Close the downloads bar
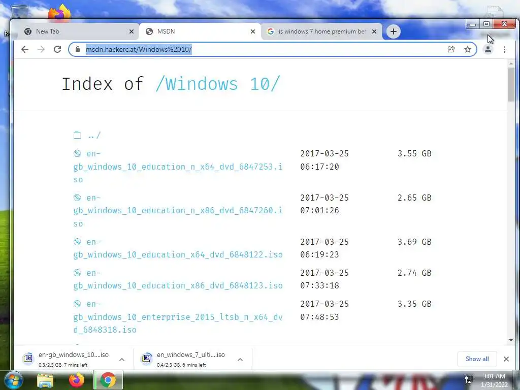The image size is (520, 390). pyautogui.click(x=506, y=359)
